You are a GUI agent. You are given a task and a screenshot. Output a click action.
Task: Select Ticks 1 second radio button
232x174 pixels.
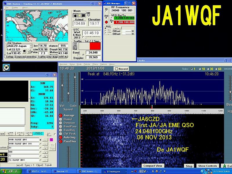tap(192, 69)
